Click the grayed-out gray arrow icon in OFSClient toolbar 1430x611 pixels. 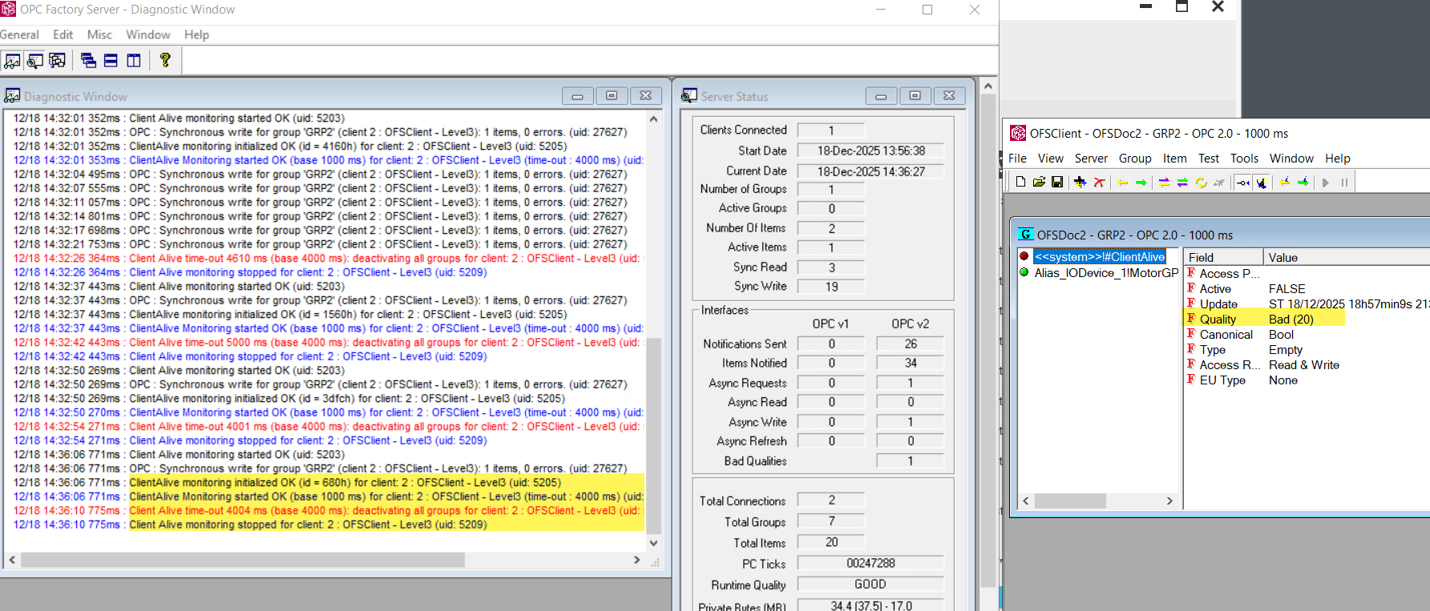[1219, 182]
